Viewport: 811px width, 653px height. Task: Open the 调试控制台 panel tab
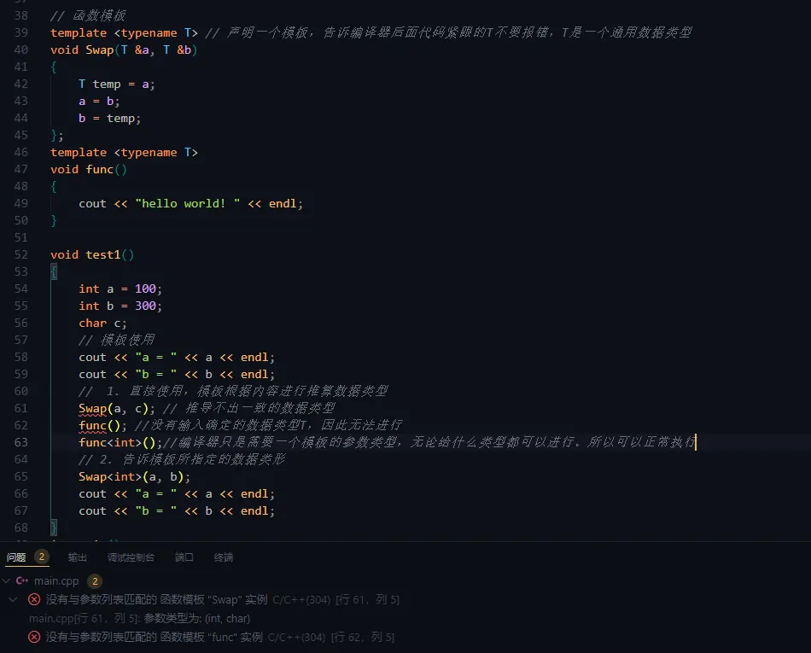[x=131, y=557]
